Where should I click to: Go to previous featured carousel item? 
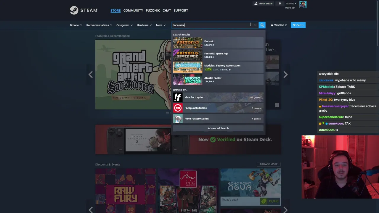pyautogui.click(x=91, y=74)
